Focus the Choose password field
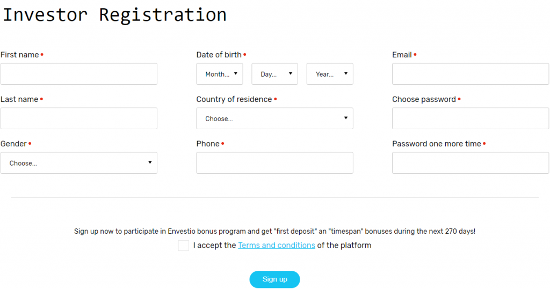Image resolution: width=550 pixels, height=289 pixels. [x=471, y=118]
